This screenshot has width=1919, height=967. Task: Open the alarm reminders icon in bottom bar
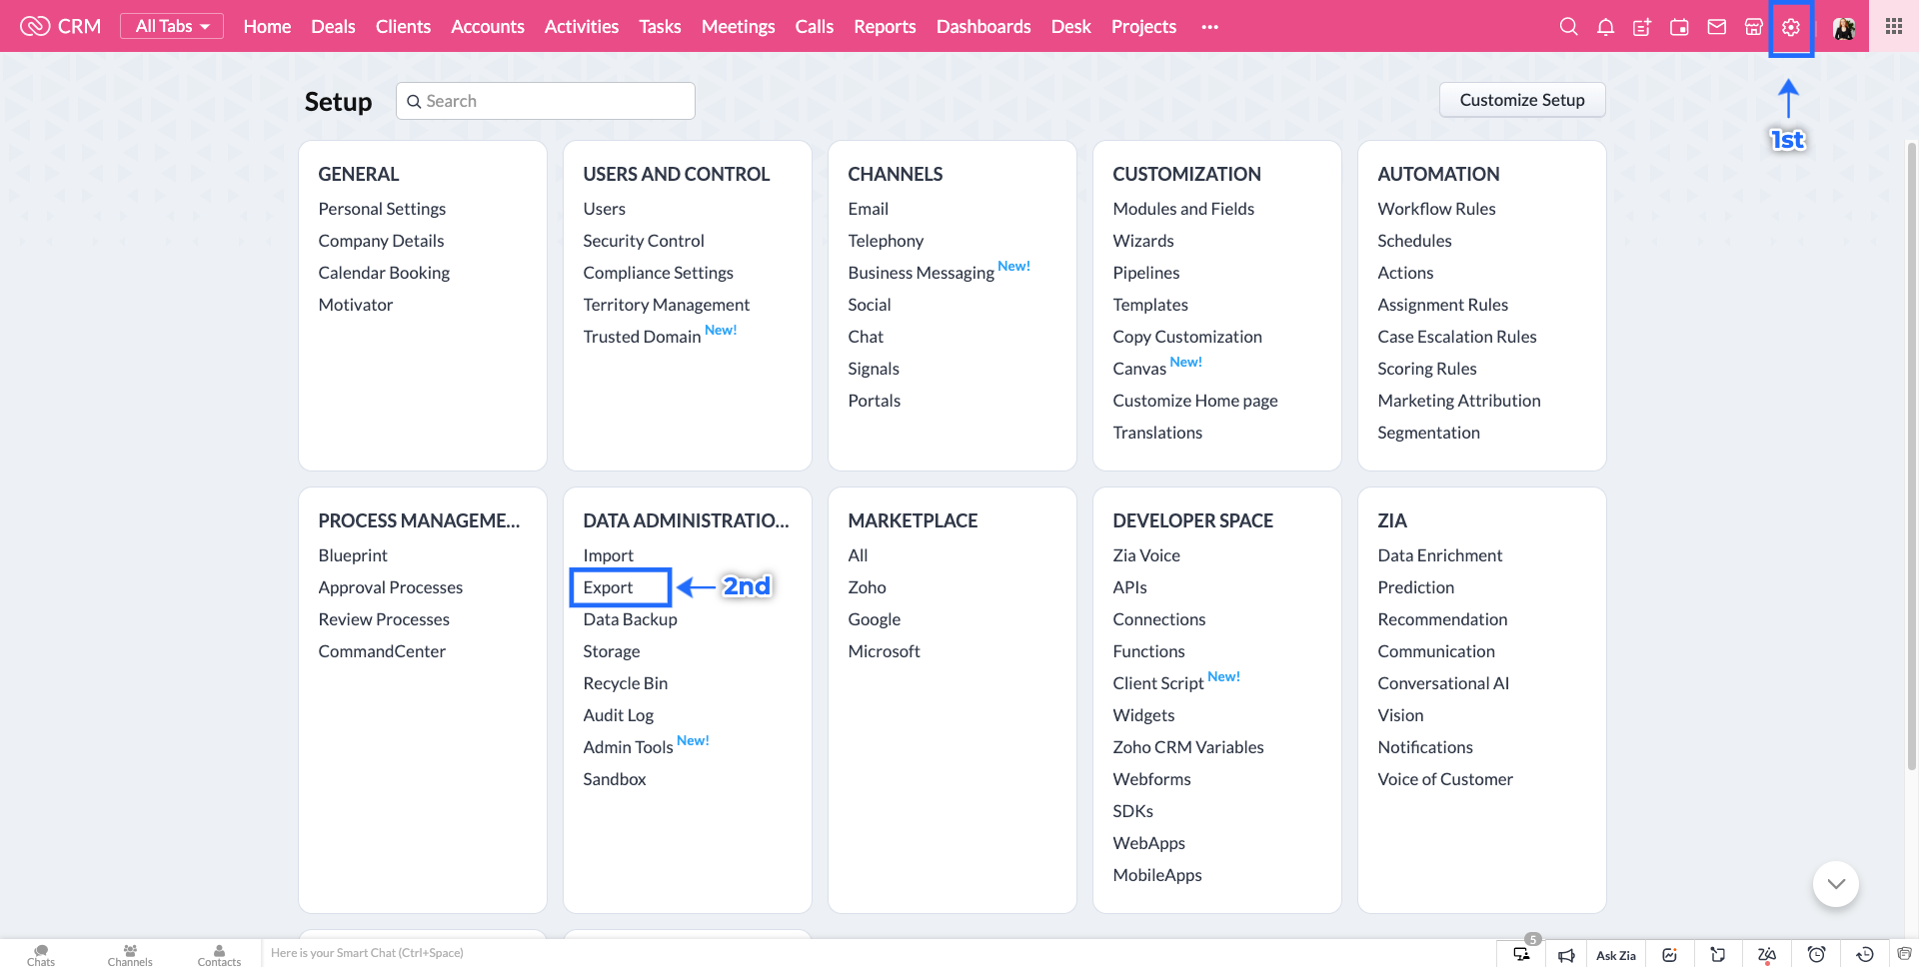pos(1815,954)
